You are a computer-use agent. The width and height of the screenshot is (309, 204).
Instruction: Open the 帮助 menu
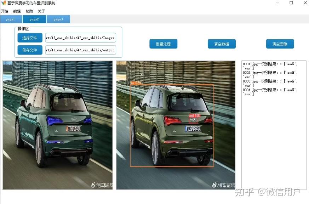click(29, 11)
